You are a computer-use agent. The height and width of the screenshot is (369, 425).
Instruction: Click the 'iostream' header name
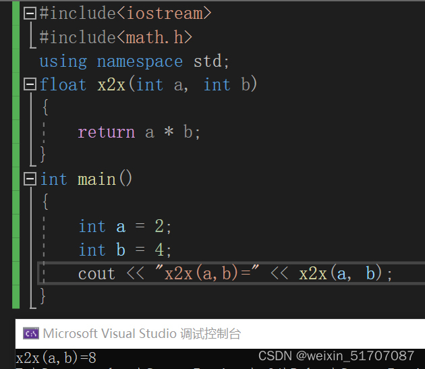(x=165, y=13)
